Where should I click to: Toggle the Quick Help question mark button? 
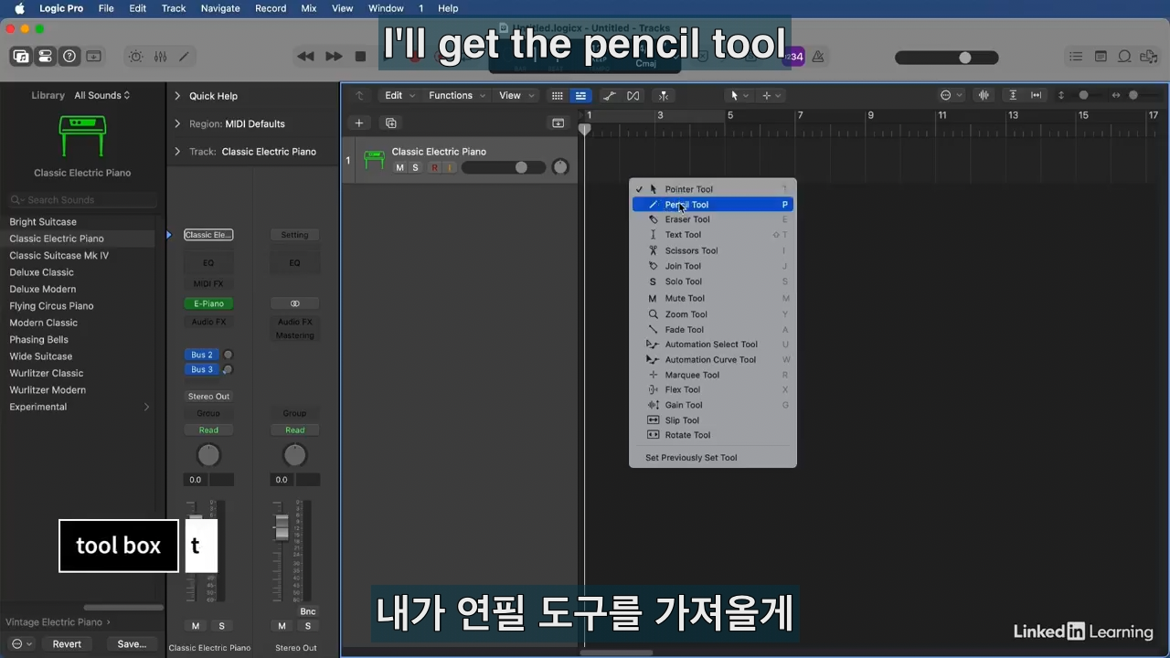69,57
